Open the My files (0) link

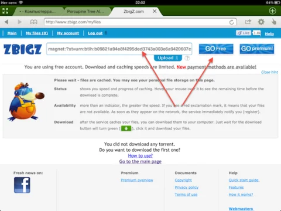coord(37,33)
